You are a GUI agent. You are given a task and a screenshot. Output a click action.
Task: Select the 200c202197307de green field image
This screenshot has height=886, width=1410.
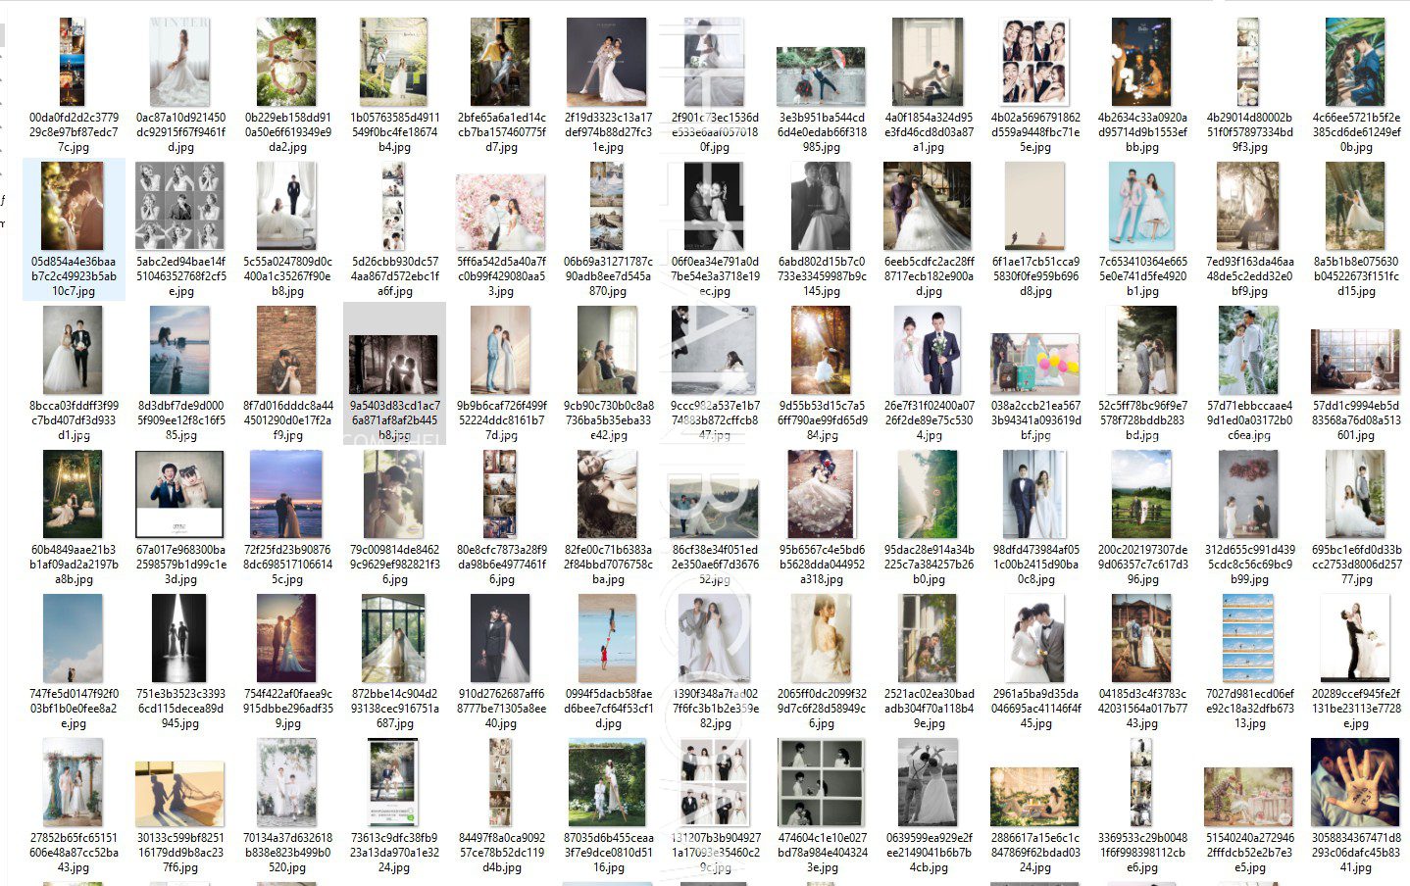click(1142, 494)
